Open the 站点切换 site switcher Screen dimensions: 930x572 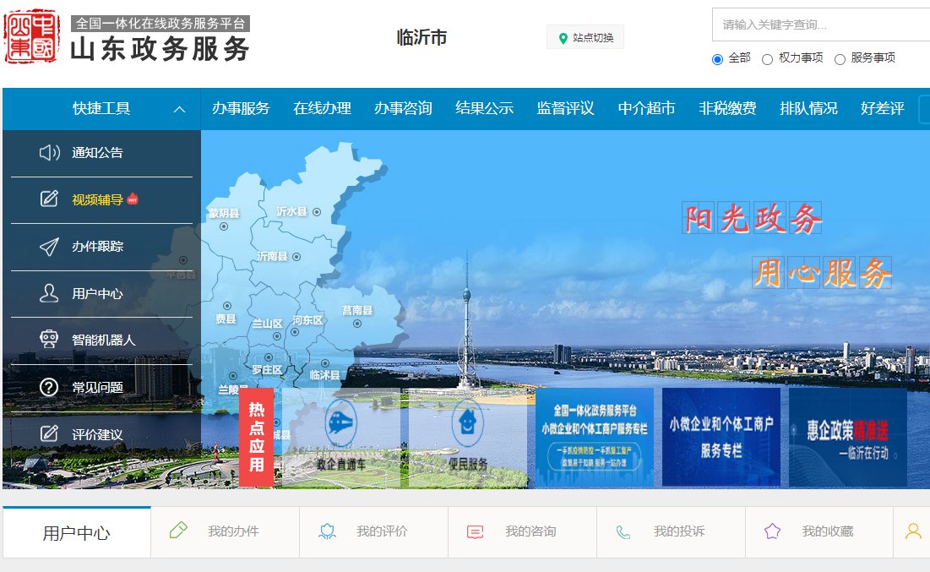585,37
